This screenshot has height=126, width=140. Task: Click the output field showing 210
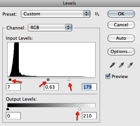click(x=89, y=116)
